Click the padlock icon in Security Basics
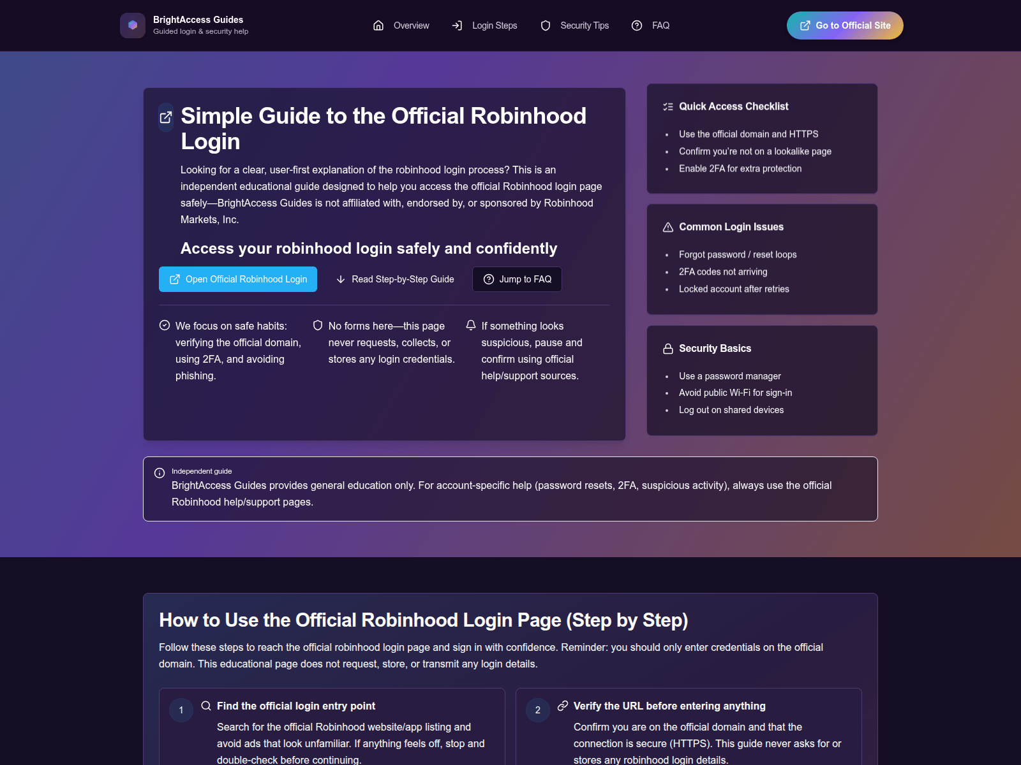 pos(668,349)
